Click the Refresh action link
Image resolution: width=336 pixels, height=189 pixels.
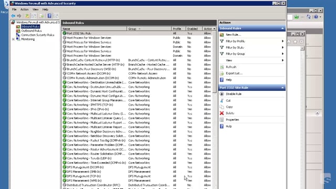(231, 67)
